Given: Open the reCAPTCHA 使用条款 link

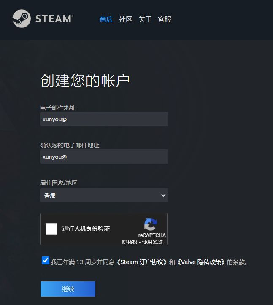Looking at the screenshot, I should 152,242.
